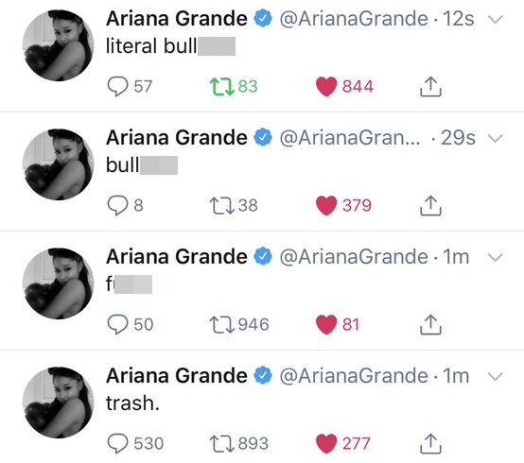Viewport: 524px width, 463px height.
Task: Open Ariana Grande's name on top tweet
Action: pyautogui.click(x=177, y=18)
